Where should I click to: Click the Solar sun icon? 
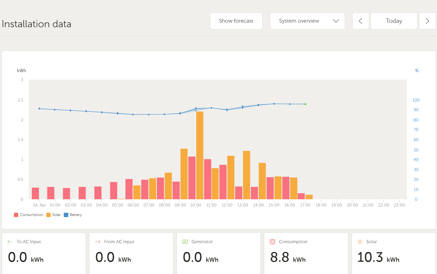click(x=360, y=242)
